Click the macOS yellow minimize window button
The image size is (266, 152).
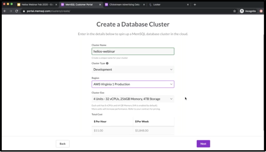point(8,4)
